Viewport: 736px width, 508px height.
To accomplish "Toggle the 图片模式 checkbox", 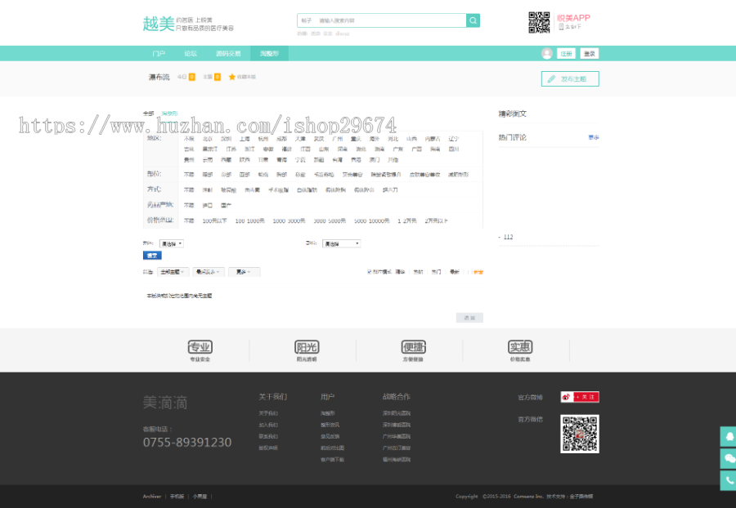I will pos(370,271).
